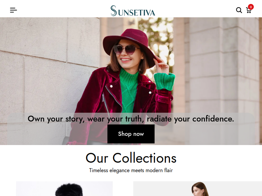This screenshot has width=262, height=196.
Task: Open the brunette woman collection thumbnail
Action: coord(197,189)
